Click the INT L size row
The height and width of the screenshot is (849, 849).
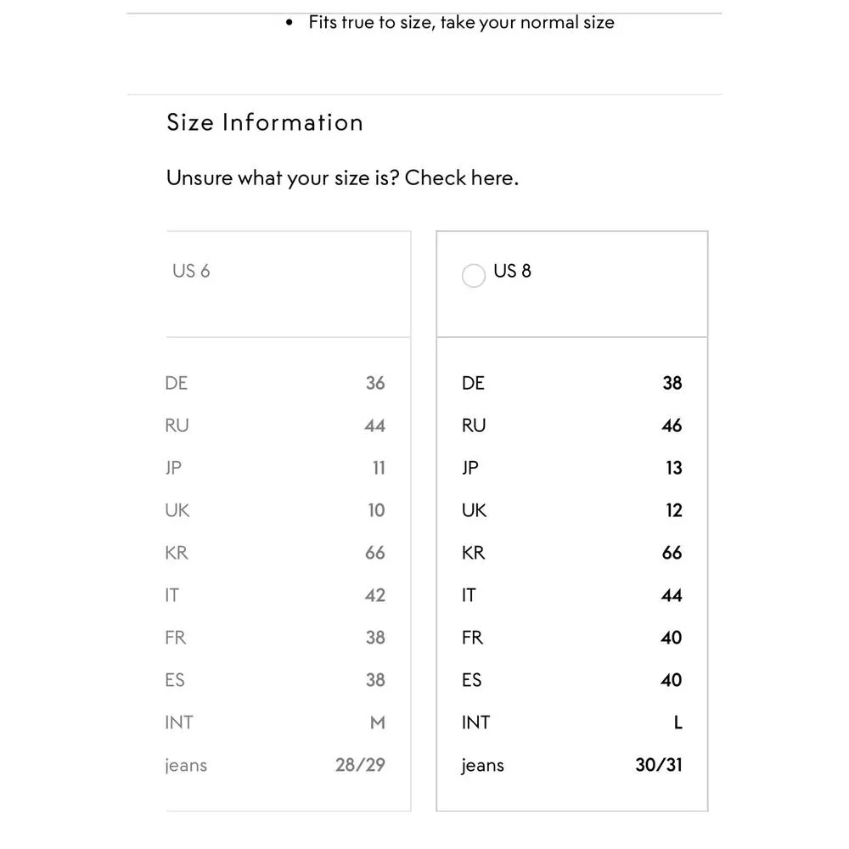point(571,722)
